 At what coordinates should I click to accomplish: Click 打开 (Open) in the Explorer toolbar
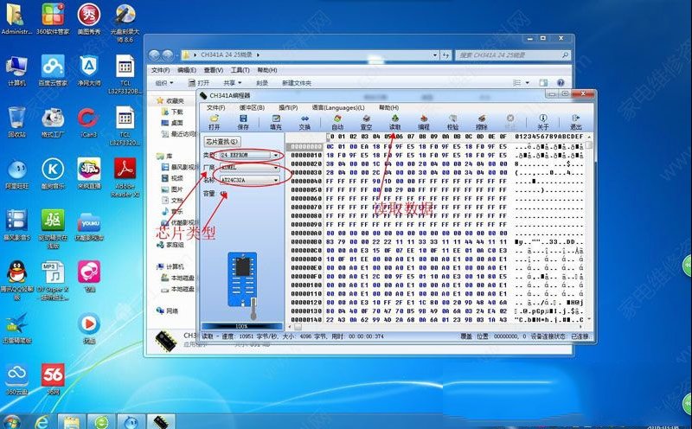[x=199, y=83]
